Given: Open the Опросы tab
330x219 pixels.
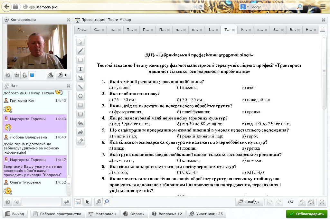Looking at the screenshot, I should (134, 214).
